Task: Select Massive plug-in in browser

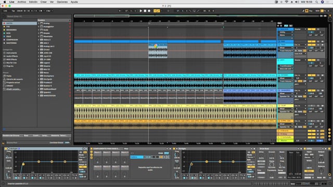Action: pos(47,66)
